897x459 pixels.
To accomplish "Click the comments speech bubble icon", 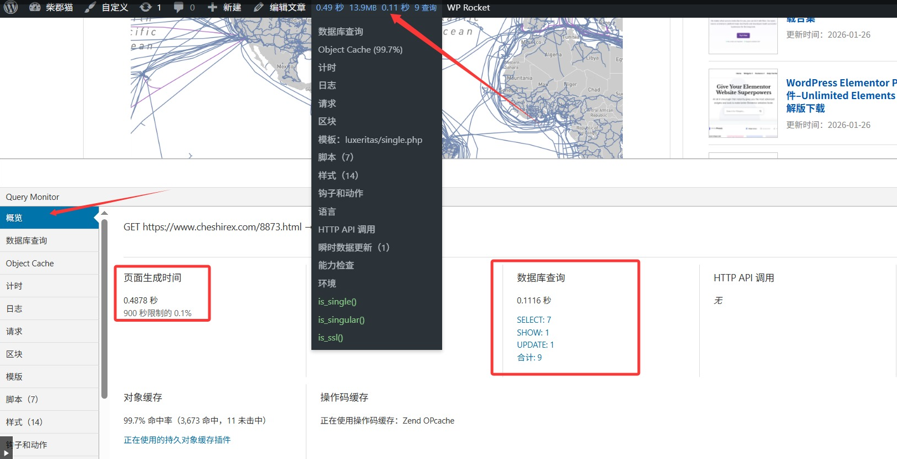I will point(178,7).
